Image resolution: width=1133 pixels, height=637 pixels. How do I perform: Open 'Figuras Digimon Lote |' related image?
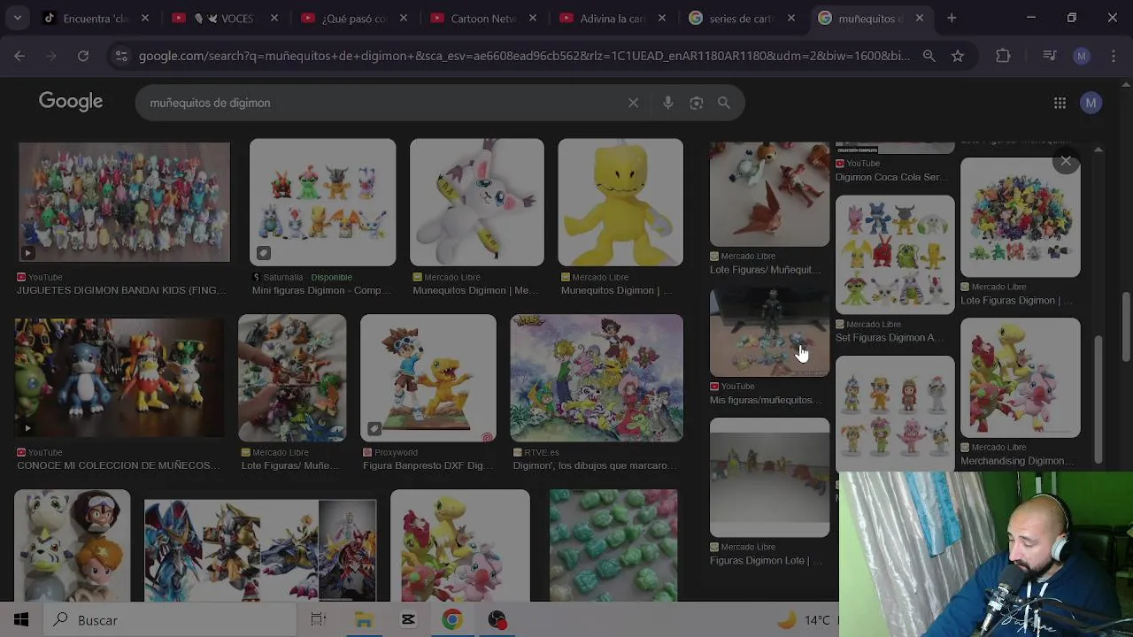[x=770, y=478]
